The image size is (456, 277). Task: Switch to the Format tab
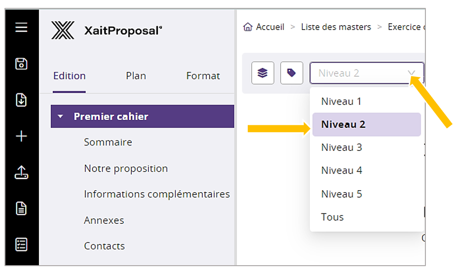point(203,76)
